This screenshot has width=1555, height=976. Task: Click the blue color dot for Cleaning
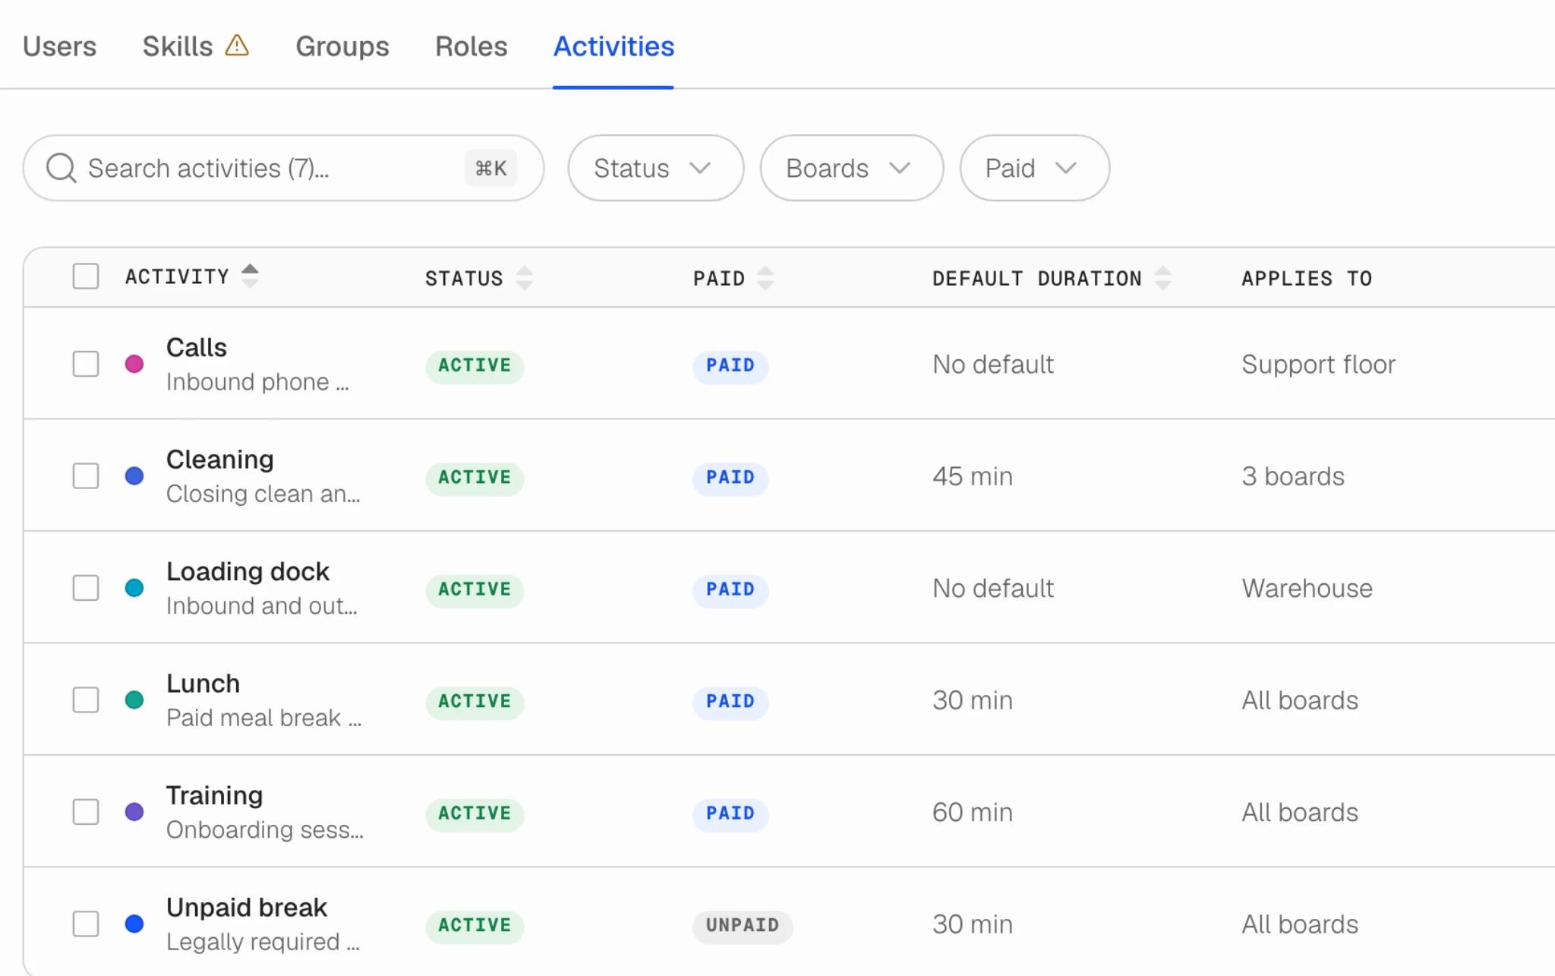pyautogui.click(x=134, y=476)
